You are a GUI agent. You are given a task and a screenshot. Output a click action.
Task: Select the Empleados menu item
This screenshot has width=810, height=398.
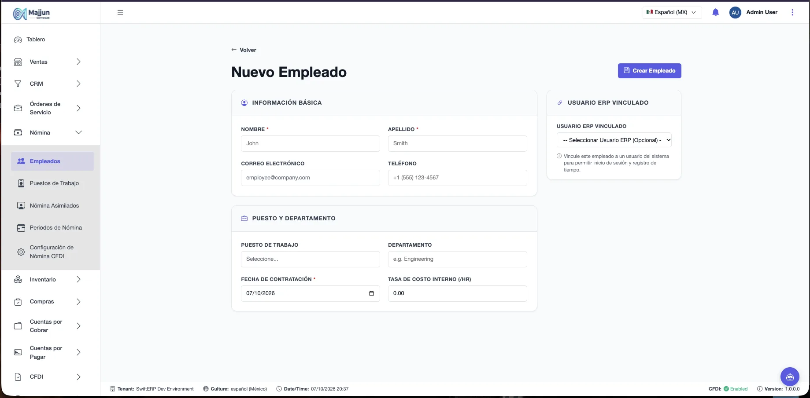click(52, 161)
